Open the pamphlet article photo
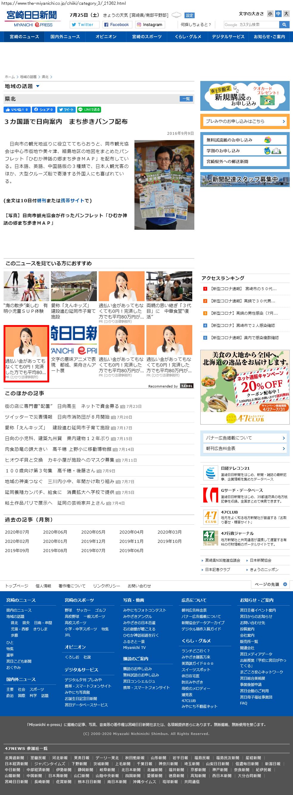This screenshot has width=293, height=795. 164,185
